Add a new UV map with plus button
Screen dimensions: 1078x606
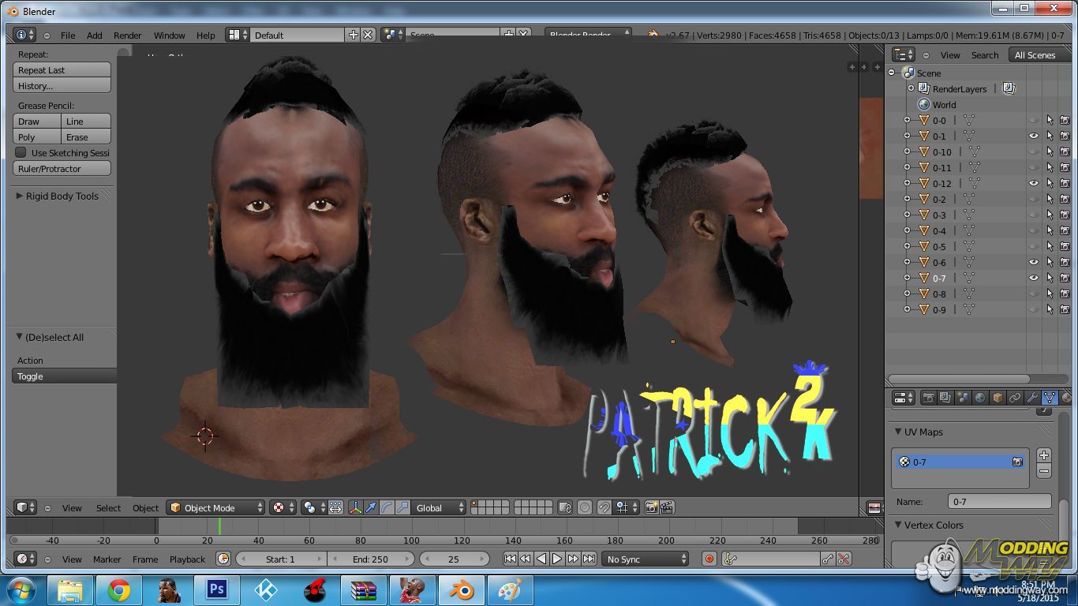(x=1043, y=455)
